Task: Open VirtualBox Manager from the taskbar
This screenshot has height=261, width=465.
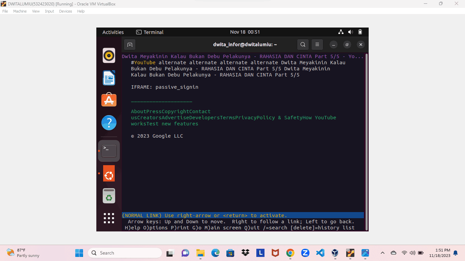Action: click(335, 253)
